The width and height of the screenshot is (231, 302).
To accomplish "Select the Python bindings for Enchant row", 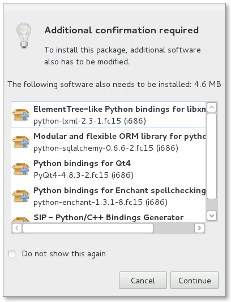I will click(108, 196).
